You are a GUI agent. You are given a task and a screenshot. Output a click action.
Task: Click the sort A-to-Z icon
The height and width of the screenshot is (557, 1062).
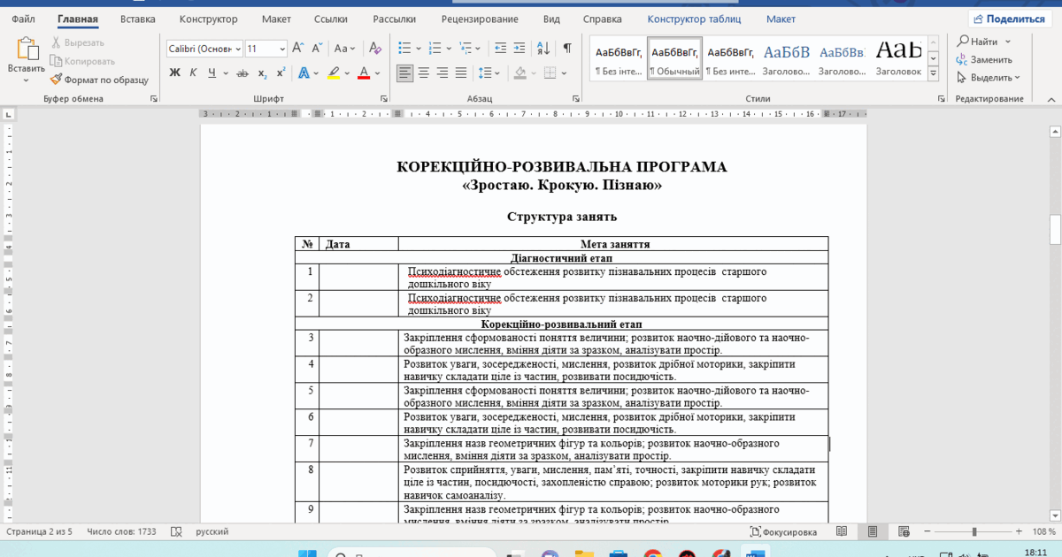click(544, 49)
